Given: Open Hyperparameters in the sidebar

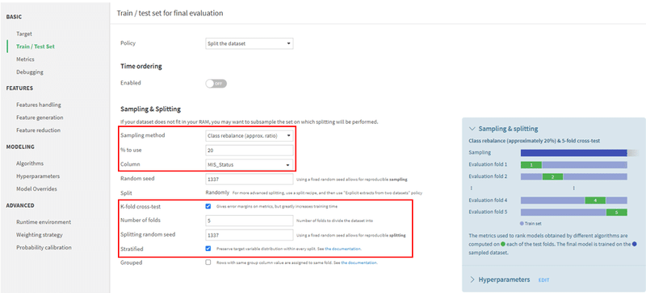Looking at the screenshot, I should pos(38,176).
